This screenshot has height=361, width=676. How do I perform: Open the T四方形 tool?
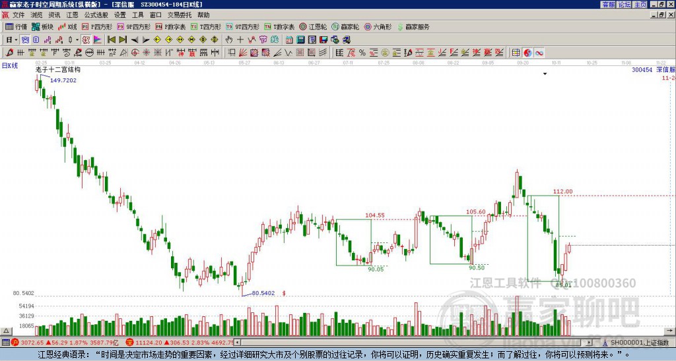click(x=206, y=26)
